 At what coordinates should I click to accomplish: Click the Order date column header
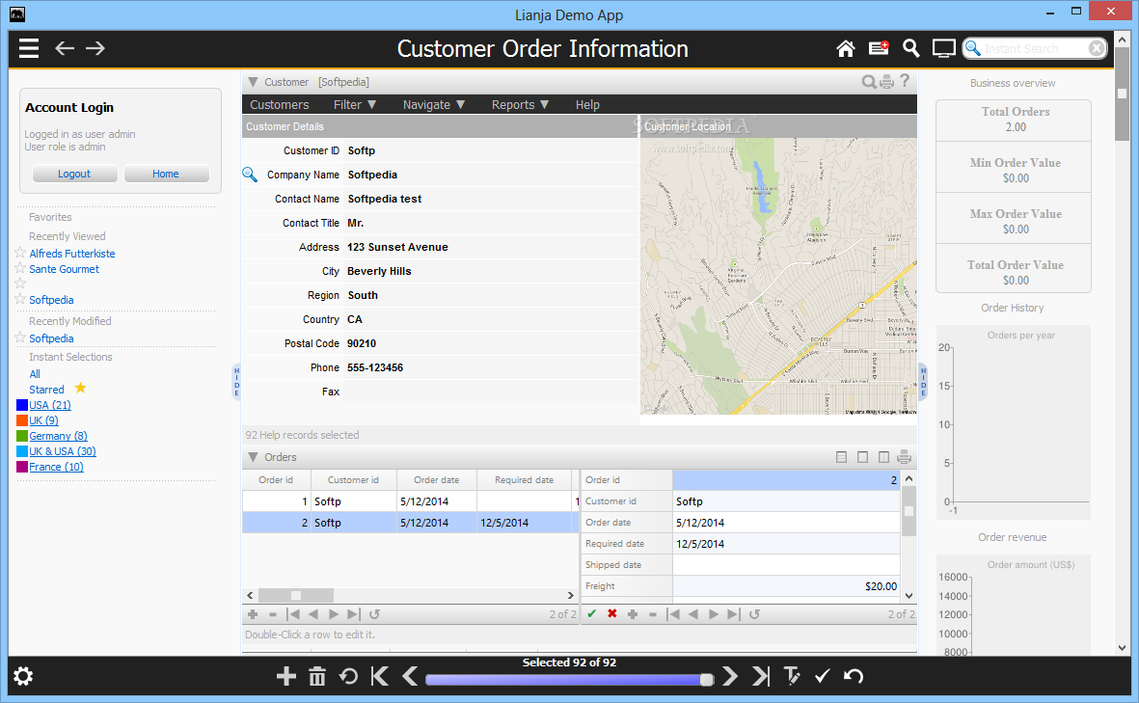(x=437, y=480)
